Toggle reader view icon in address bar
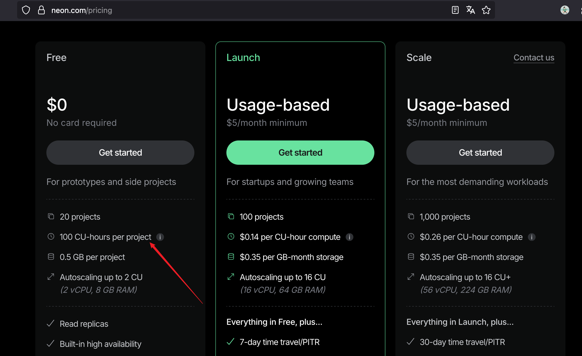Screen dimensions: 582x356 [x=455, y=10]
